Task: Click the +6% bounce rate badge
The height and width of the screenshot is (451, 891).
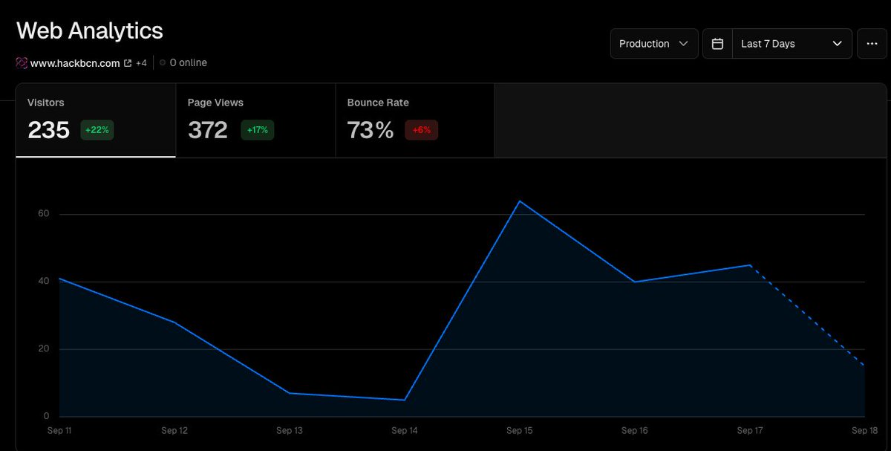Action: 422,130
